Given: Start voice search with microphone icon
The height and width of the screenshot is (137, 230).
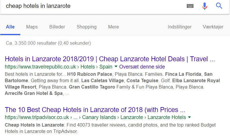Looking at the screenshot, I should click(204, 6).
